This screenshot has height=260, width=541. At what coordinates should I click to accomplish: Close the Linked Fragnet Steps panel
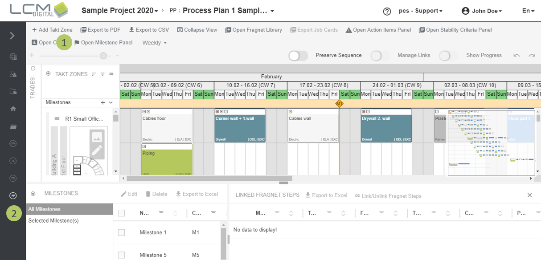tap(529, 195)
